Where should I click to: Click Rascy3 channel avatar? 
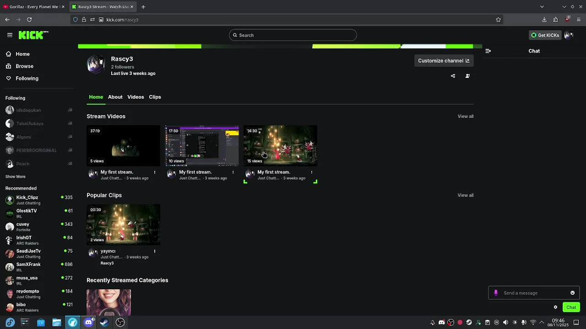click(96, 64)
